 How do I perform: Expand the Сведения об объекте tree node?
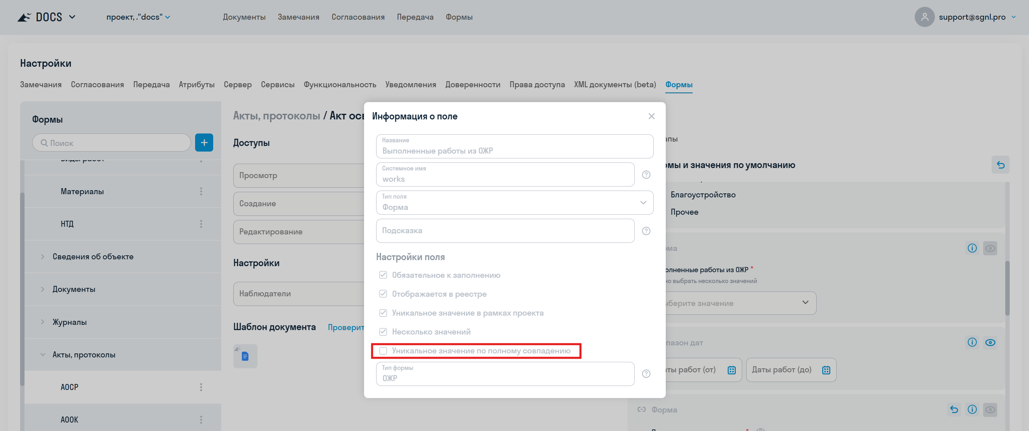[43, 257]
